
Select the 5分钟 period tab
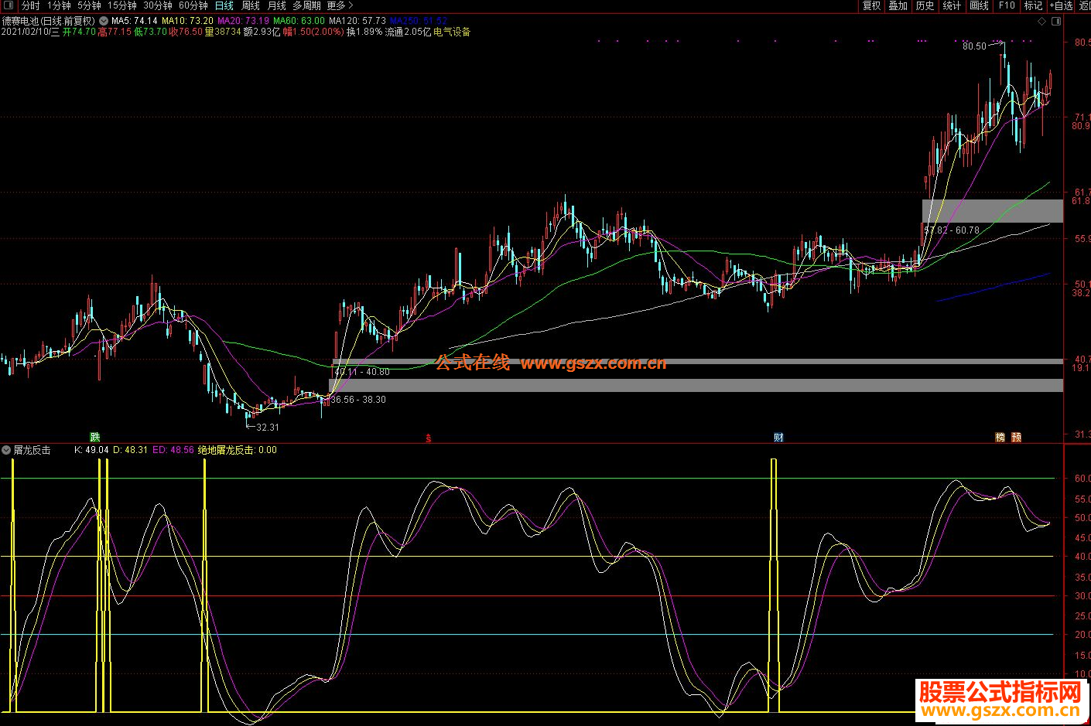(89, 5)
